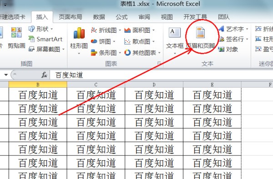Switch to the Developer (开发工具) tab
Image resolution: width=273 pixels, height=179 pixels.
click(195, 17)
